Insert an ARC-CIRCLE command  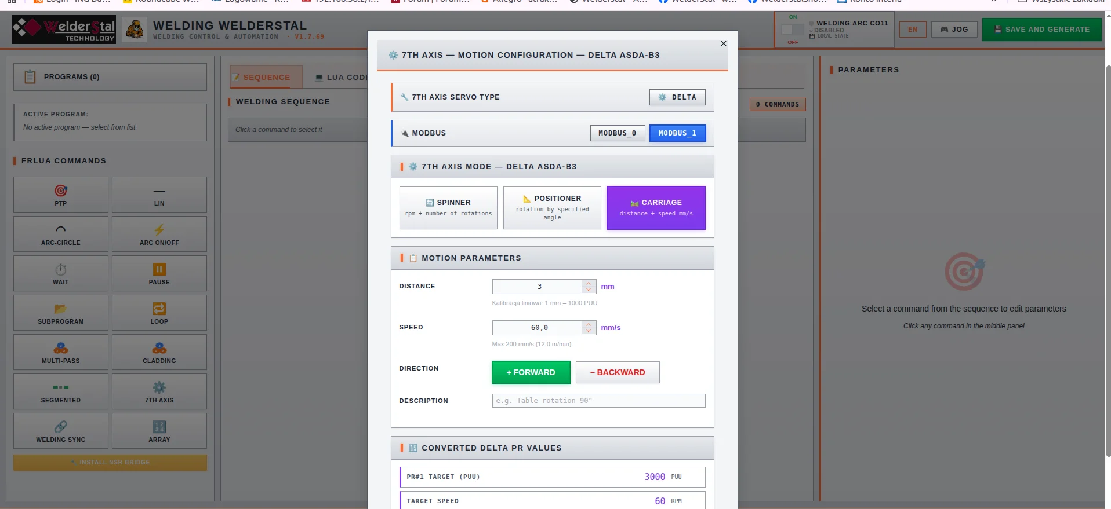[x=61, y=234]
